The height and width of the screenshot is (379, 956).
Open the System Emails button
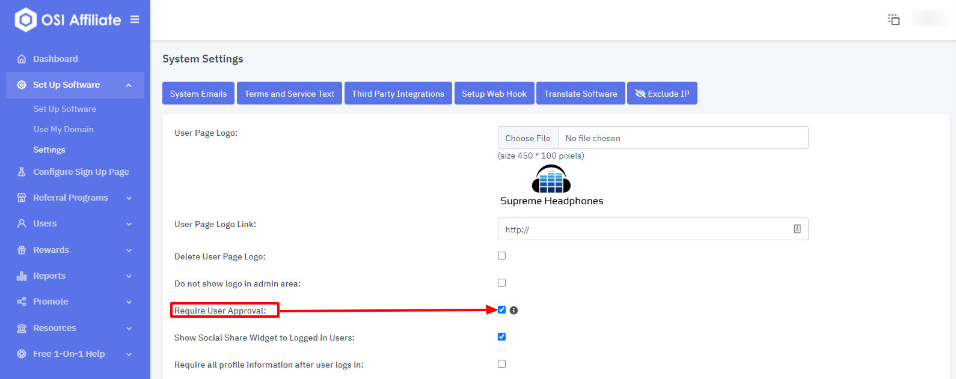(x=198, y=93)
